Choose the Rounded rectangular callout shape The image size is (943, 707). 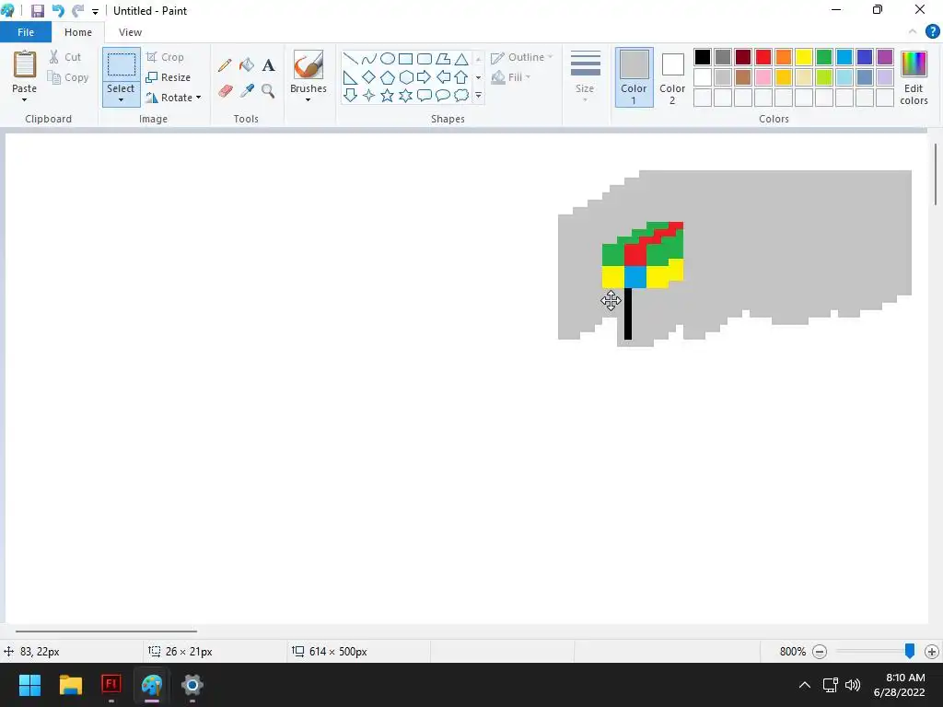click(425, 95)
